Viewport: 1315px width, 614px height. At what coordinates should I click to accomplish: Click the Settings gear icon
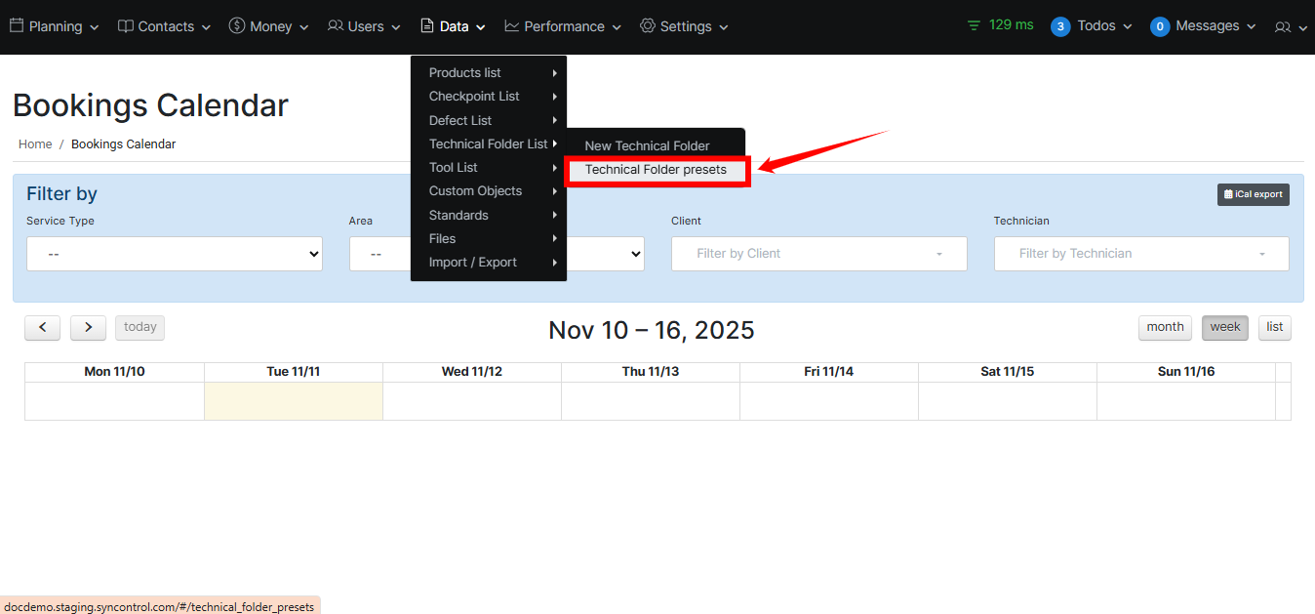[648, 26]
